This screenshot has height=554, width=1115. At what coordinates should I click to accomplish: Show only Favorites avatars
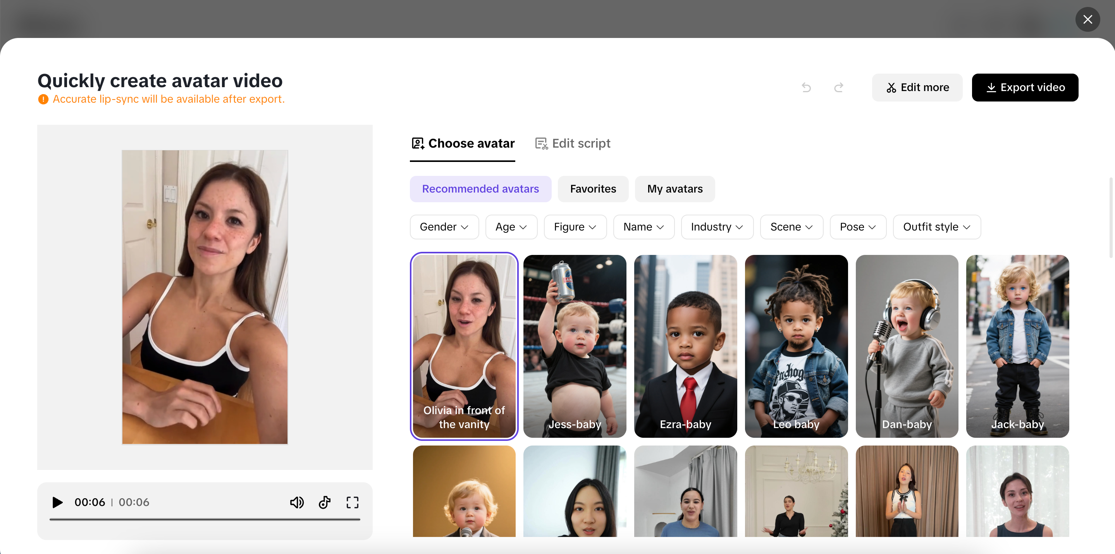[x=593, y=189]
